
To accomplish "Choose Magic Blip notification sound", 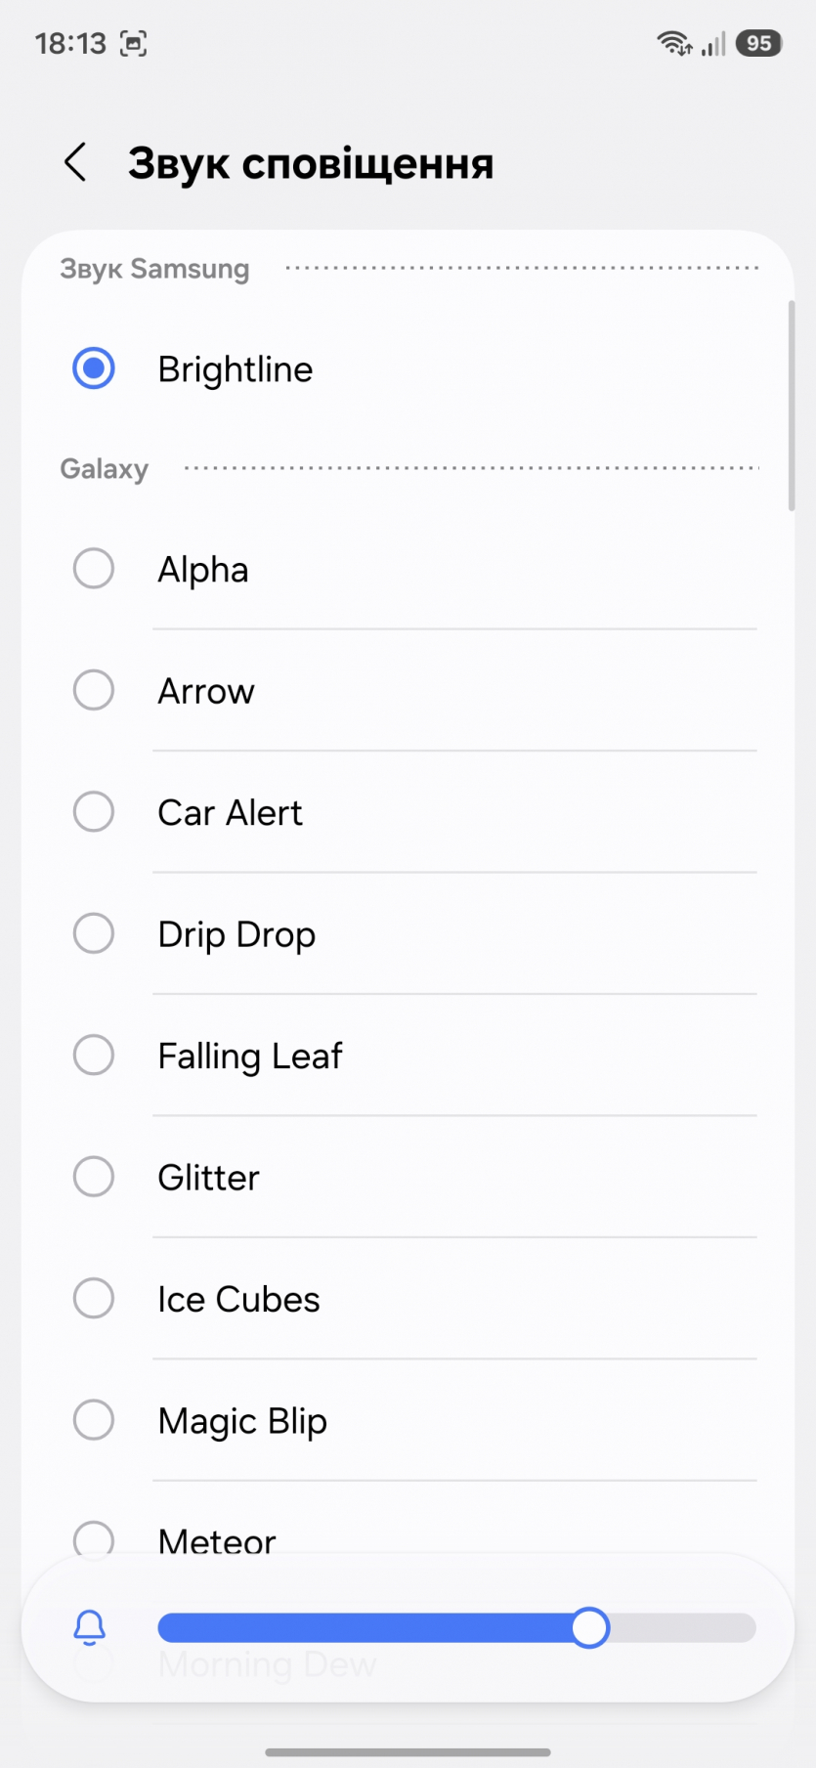I will tap(94, 1420).
